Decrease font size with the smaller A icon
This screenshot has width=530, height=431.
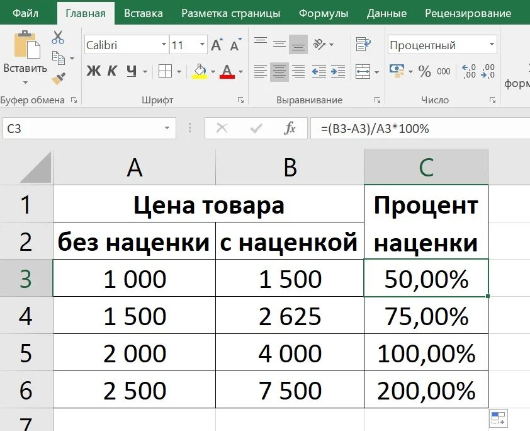coord(235,45)
